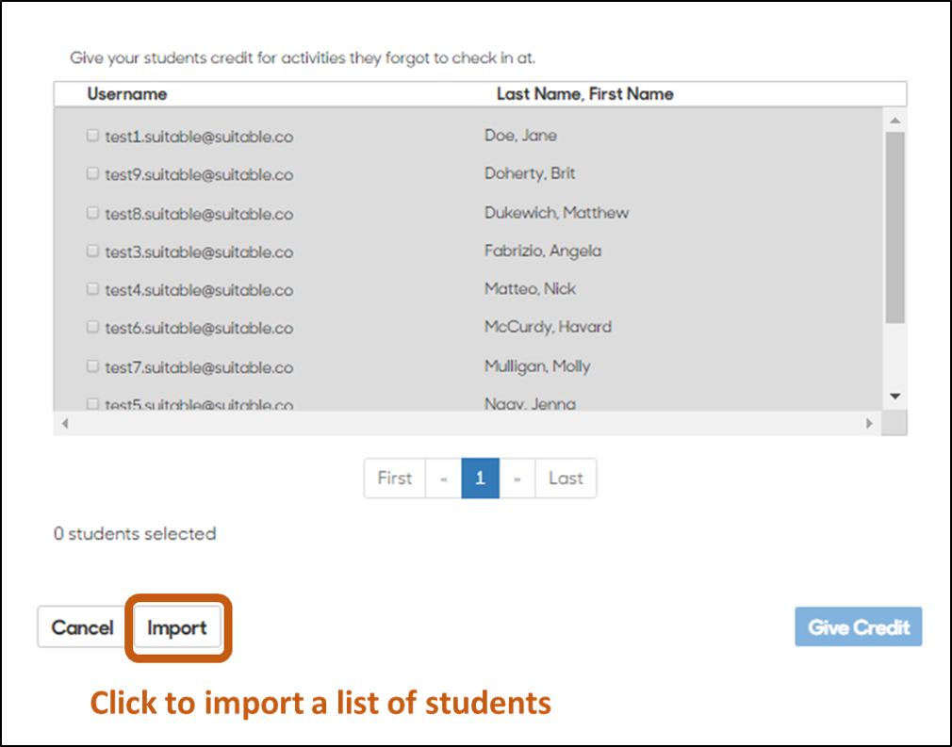952x747 pixels.
Task: Tick the checkbox beside test8.suitable@suitable.co
Action: 92,213
